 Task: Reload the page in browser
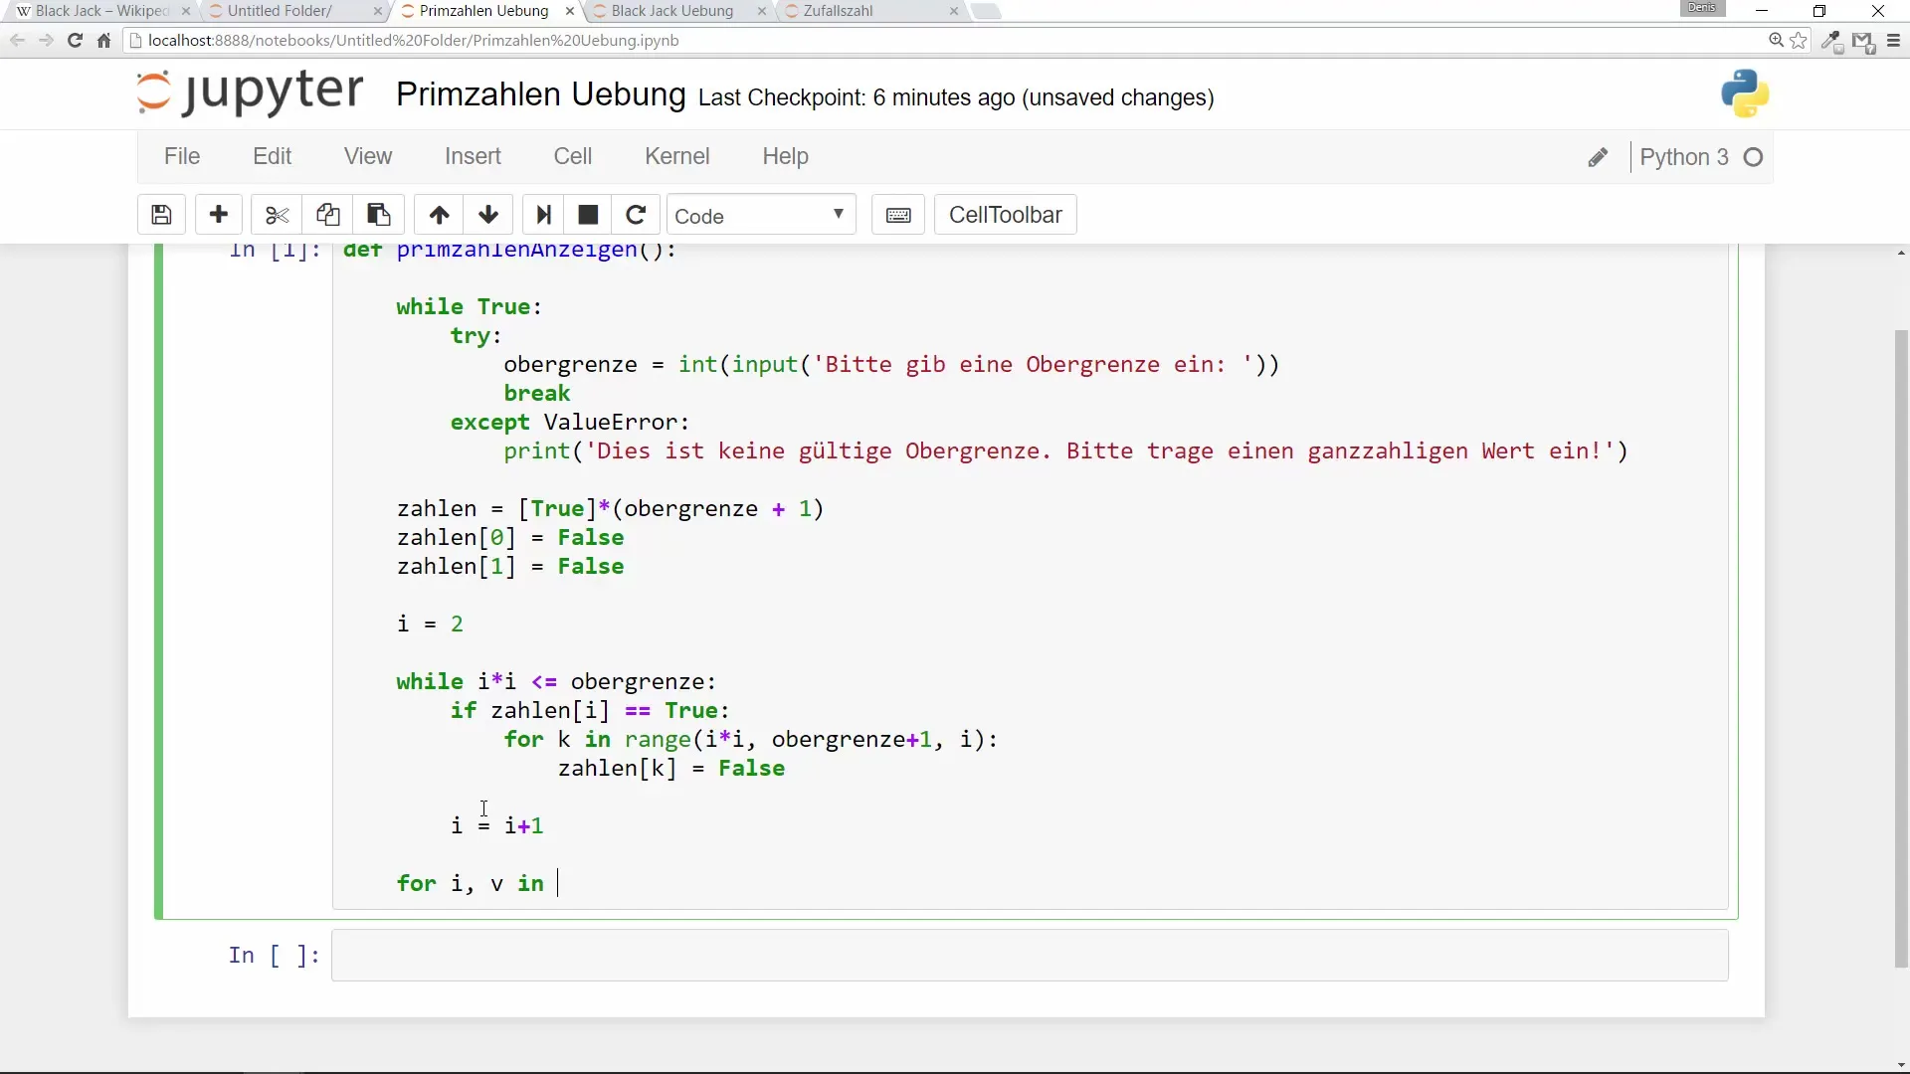[x=75, y=41]
